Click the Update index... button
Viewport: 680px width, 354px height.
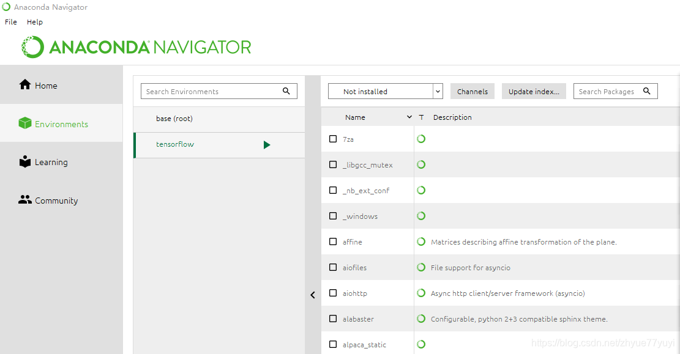click(534, 91)
